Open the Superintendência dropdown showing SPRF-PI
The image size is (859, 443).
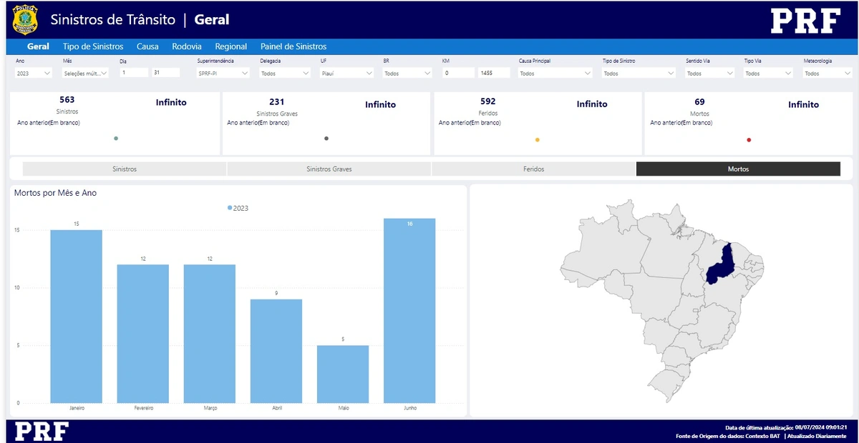(x=223, y=73)
